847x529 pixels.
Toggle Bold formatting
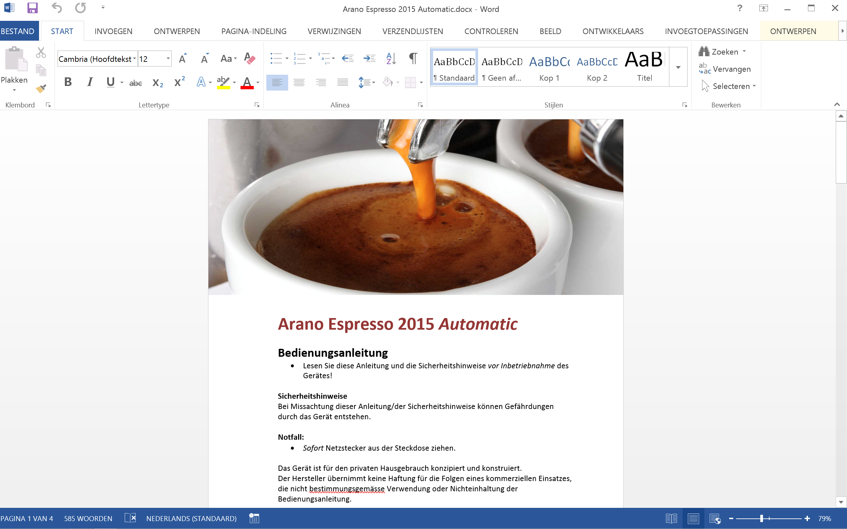coord(68,82)
